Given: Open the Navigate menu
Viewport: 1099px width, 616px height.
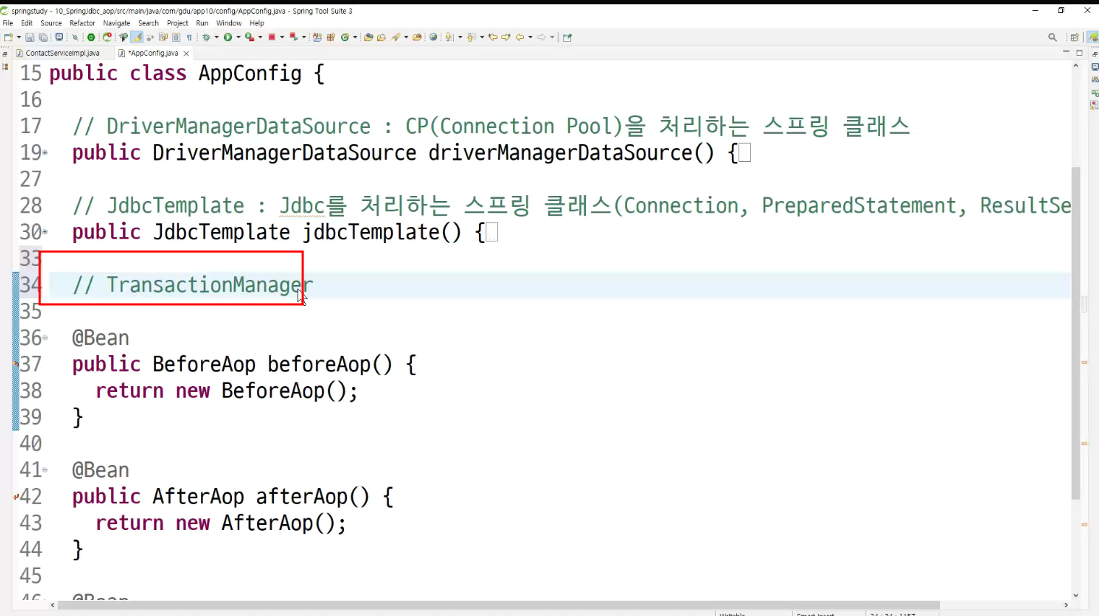Looking at the screenshot, I should click(x=116, y=23).
